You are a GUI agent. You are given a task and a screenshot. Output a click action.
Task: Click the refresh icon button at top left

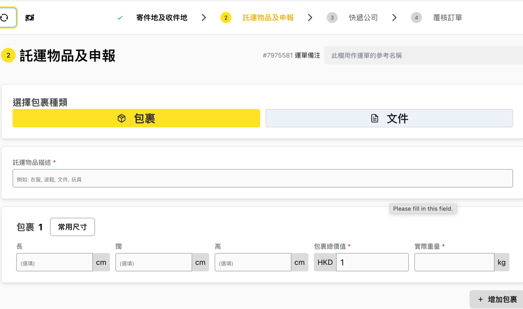[5, 18]
